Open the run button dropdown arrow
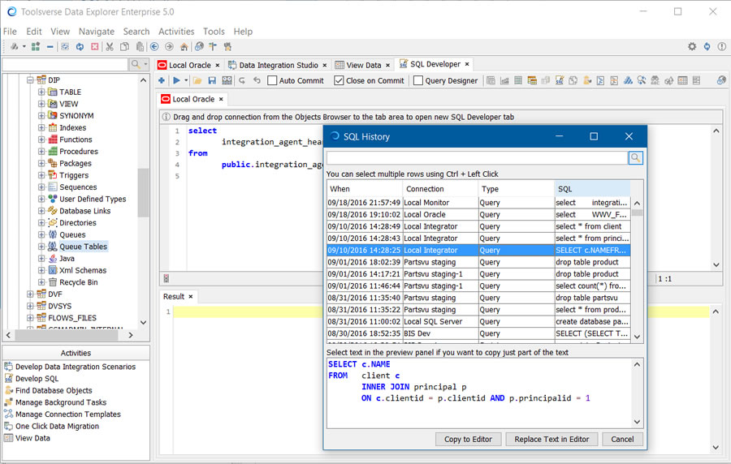 tap(186, 80)
